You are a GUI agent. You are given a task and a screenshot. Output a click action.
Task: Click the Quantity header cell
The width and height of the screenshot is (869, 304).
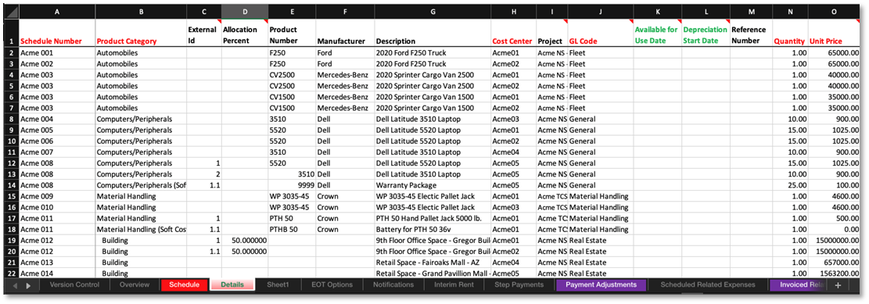pyautogui.click(x=790, y=34)
